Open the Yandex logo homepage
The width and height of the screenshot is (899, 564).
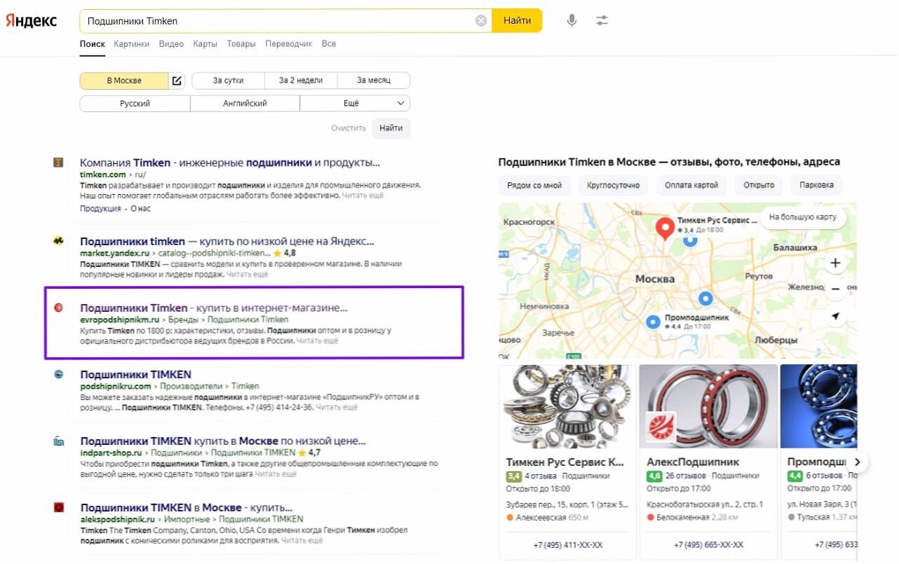tap(32, 20)
